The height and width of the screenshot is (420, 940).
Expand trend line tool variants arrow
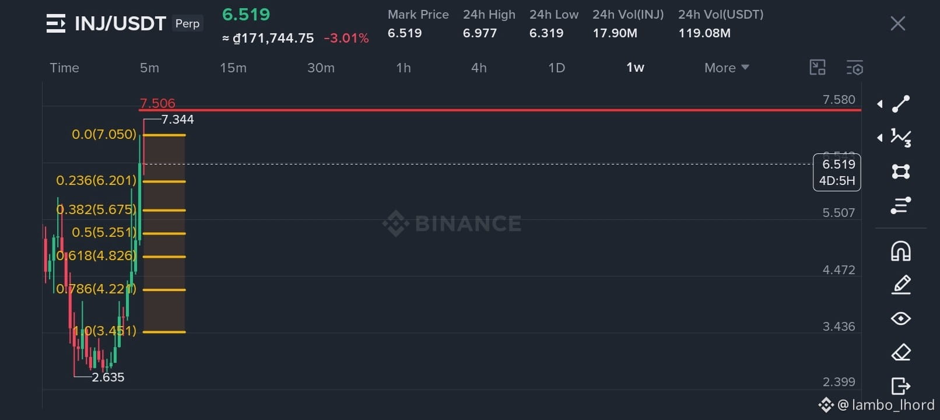(880, 104)
